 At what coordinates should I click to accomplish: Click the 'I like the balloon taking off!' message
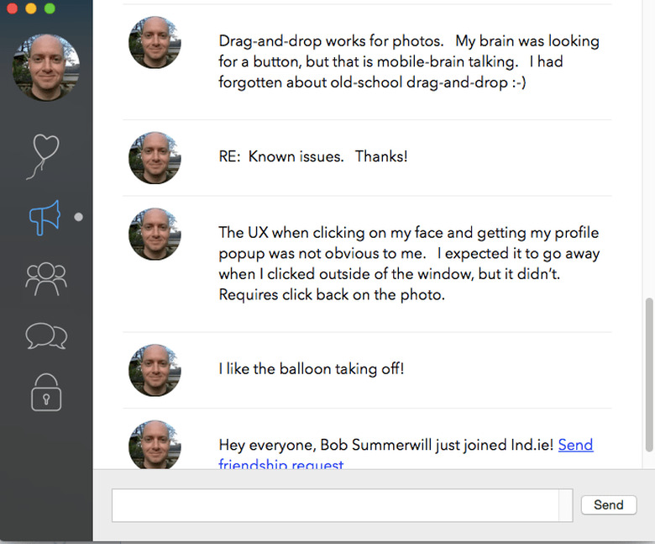pyautogui.click(x=311, y=369)
